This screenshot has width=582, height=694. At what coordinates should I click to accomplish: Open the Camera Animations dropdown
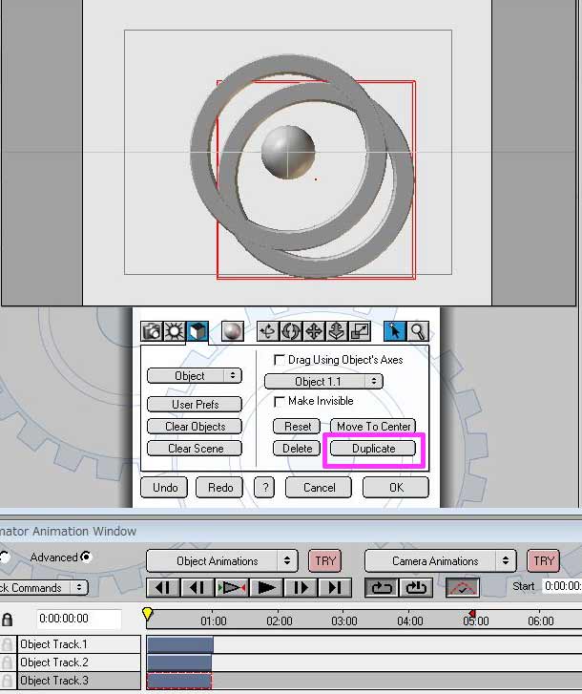click(441, 560)
